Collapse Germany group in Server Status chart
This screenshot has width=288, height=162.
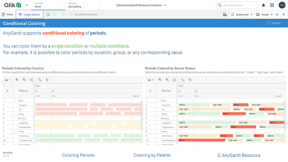click(158, 118)
